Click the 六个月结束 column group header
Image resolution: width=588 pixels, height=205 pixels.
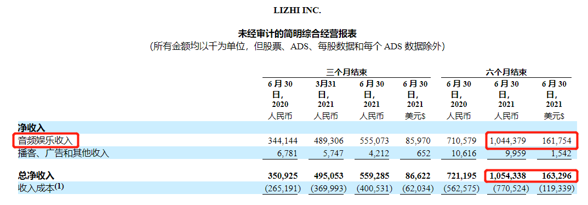pyautogui.click(x=507, y=72)
